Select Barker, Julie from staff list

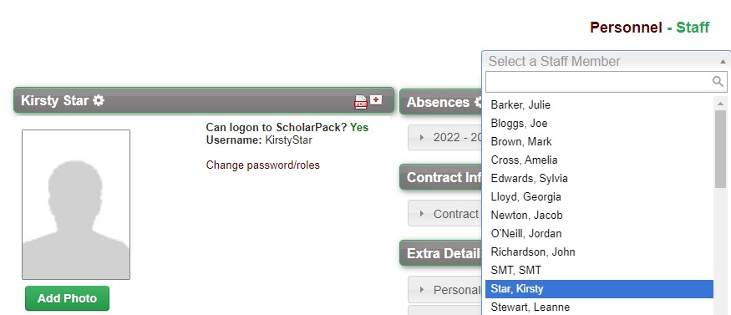[x=599, y=104]
